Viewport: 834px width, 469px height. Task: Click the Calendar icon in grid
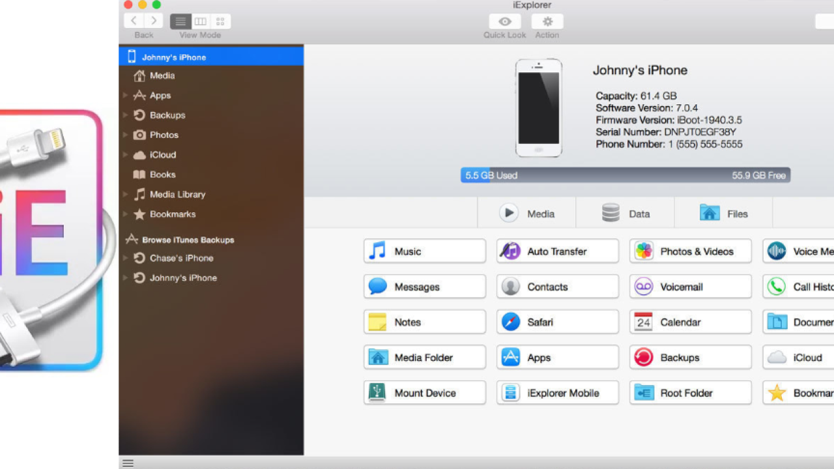click(644, 322)
